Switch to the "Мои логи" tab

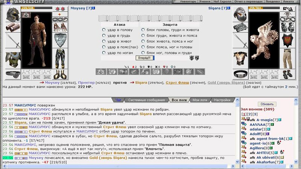click(200, 100)
